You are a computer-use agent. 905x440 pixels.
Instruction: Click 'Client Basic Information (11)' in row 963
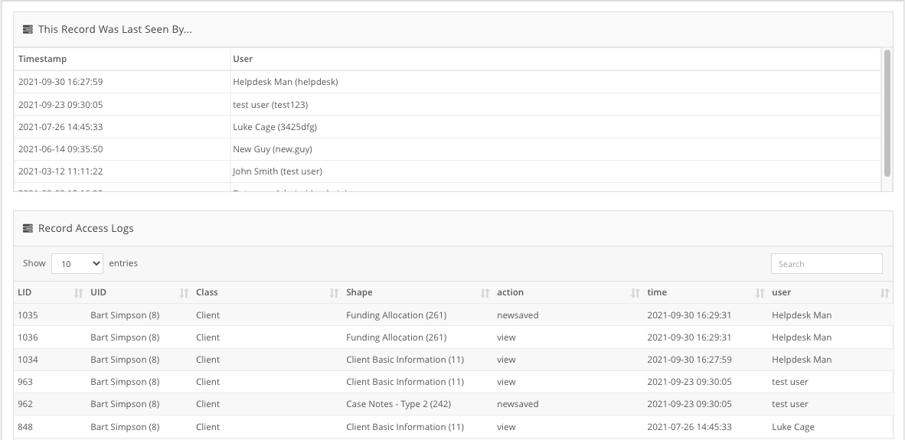[x=405, y=382]
